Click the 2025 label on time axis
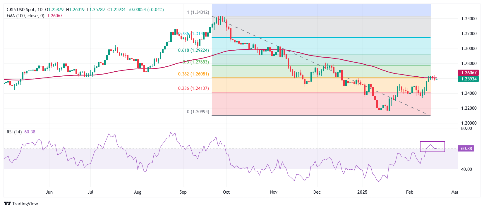The width and height of the screenshot is (484, 210). pyautogui.click(x=362, y=192)
